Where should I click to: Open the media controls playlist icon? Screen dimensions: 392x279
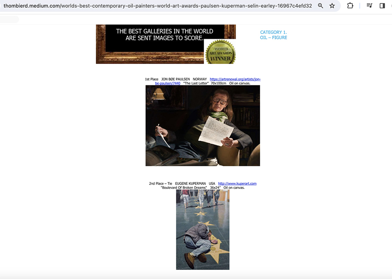click(369, 6)
